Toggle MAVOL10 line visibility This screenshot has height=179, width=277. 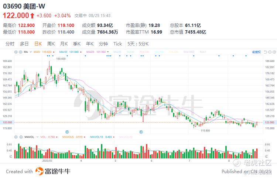pyautogui.click(x=102, y=137)
